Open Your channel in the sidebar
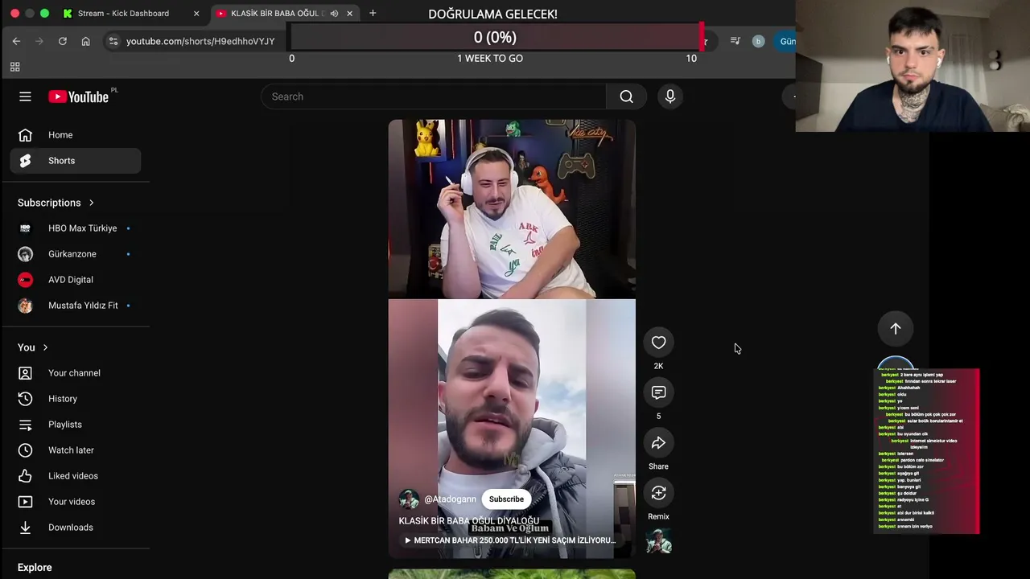The image size is (1030, 579). click(76, 373)
